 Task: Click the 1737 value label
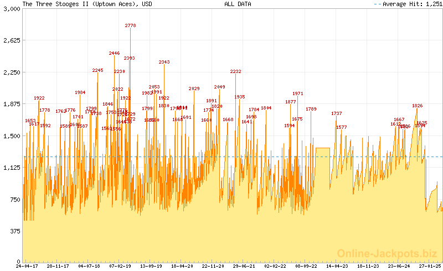pyautogui.click(x=336, y=113)
